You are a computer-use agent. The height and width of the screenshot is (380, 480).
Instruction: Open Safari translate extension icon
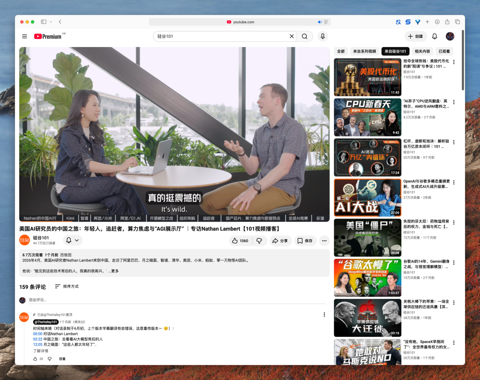tap(398, 22)
